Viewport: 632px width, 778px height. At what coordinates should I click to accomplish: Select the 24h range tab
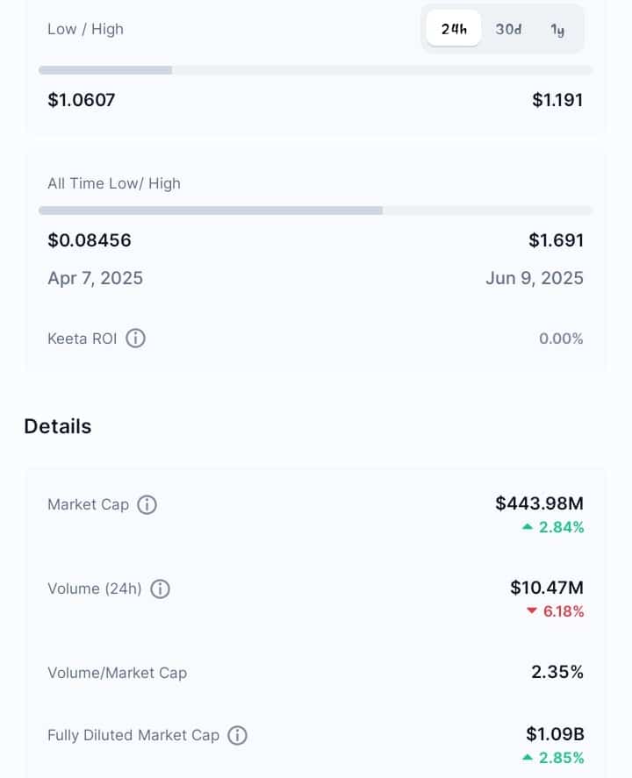(x=454, y=29)
